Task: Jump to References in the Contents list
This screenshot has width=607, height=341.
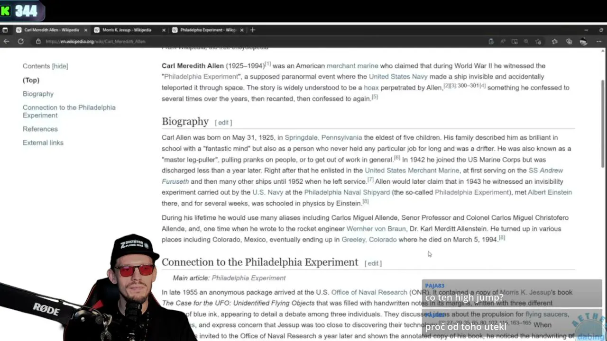Action: pos(40,129)
